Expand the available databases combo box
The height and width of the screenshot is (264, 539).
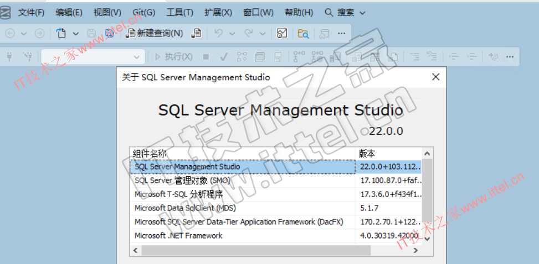point(136,56)
